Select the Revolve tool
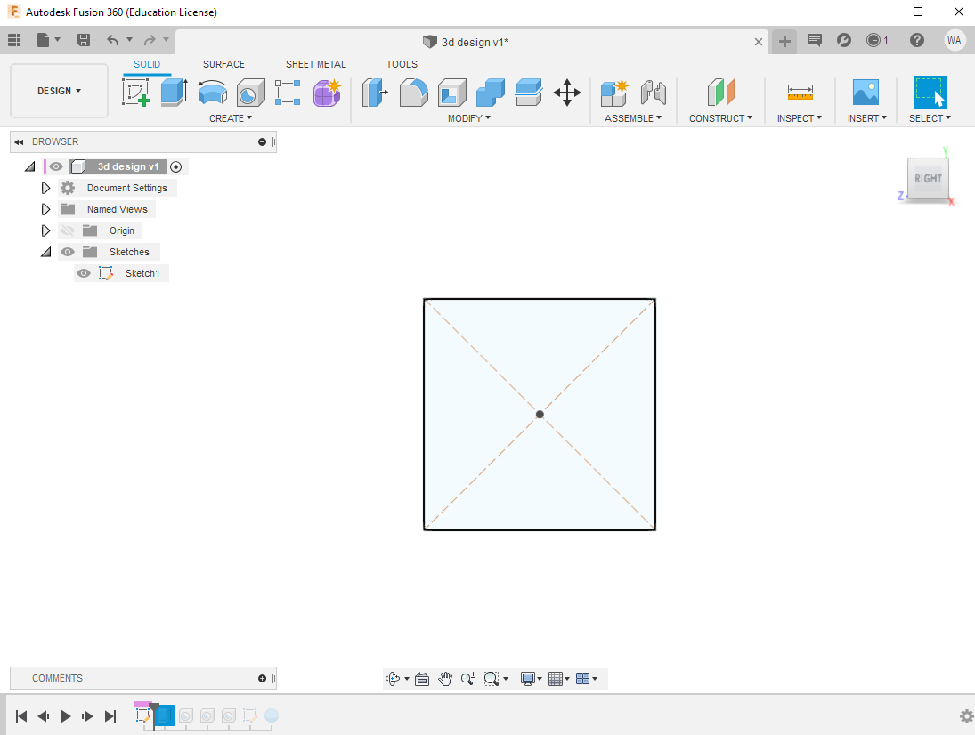Image resolution: width=975 pixels, height=735 pixels. (213, 92)
